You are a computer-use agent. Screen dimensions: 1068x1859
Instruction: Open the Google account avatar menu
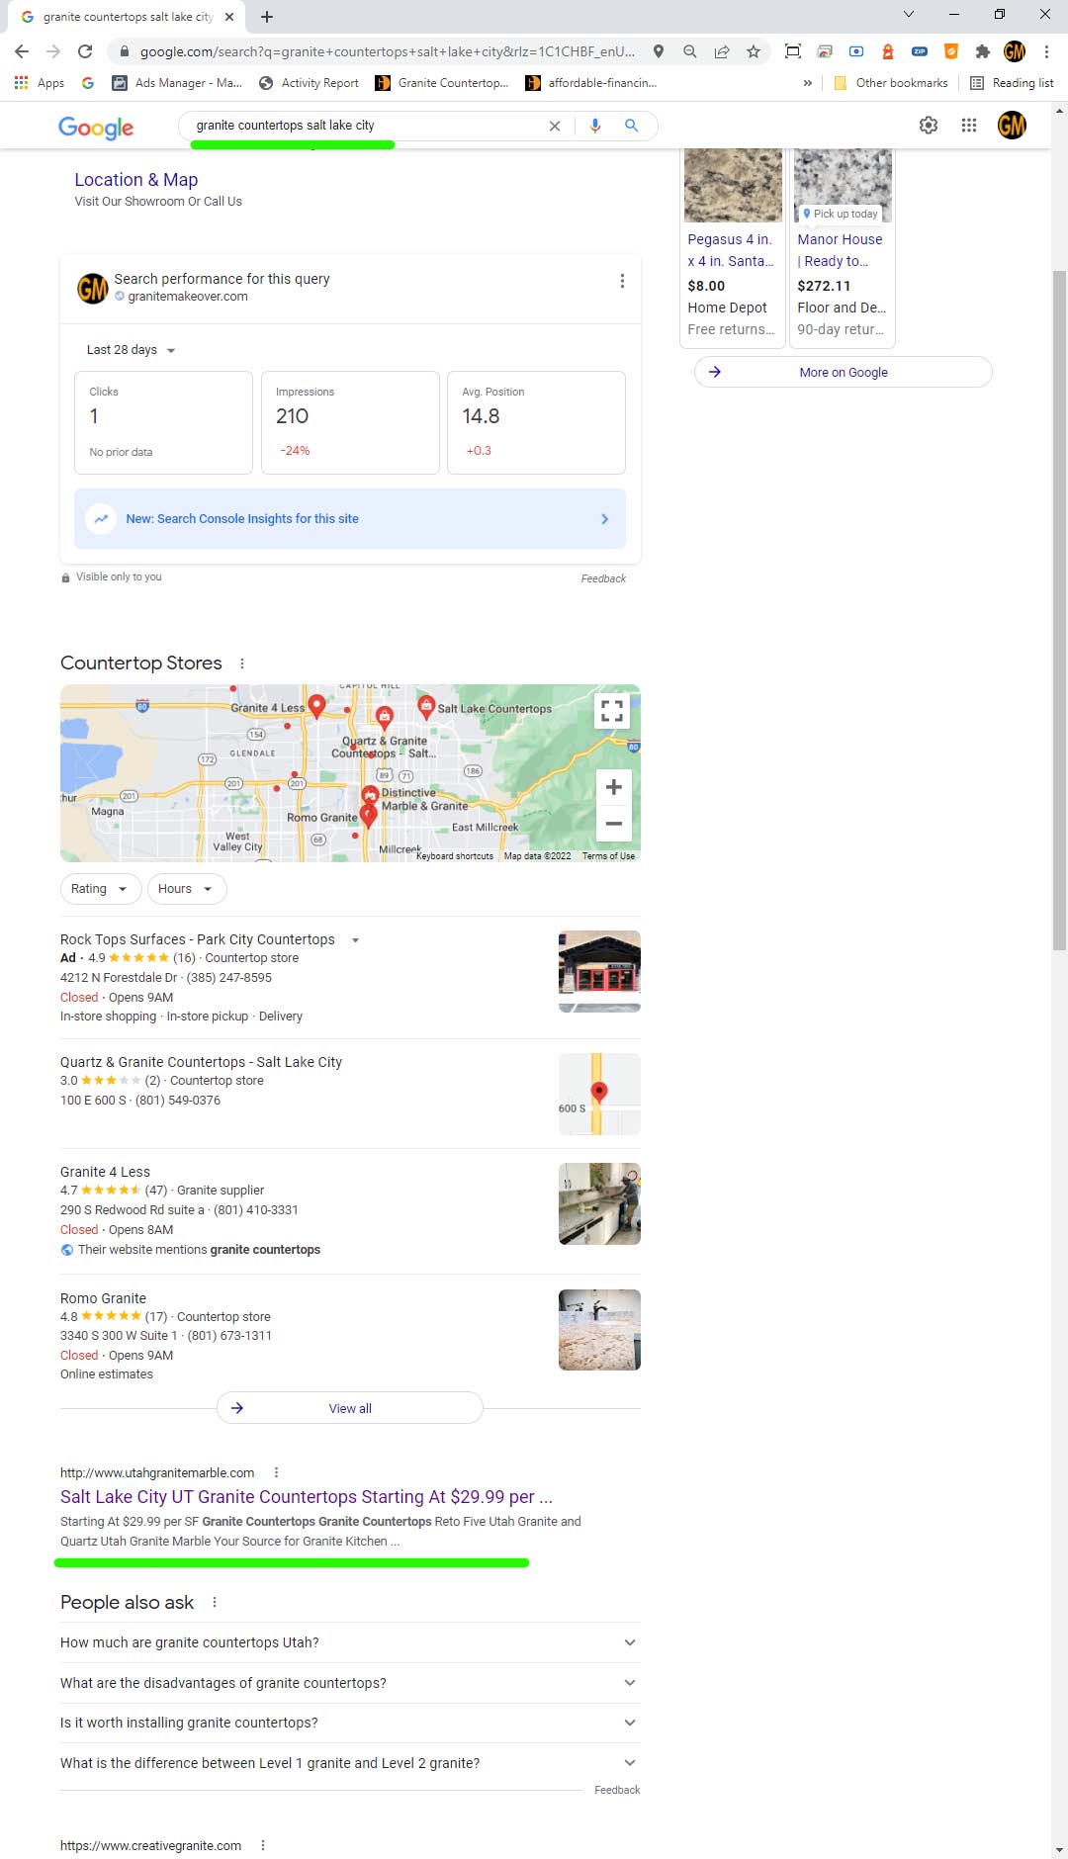(x=1012, y=125)
